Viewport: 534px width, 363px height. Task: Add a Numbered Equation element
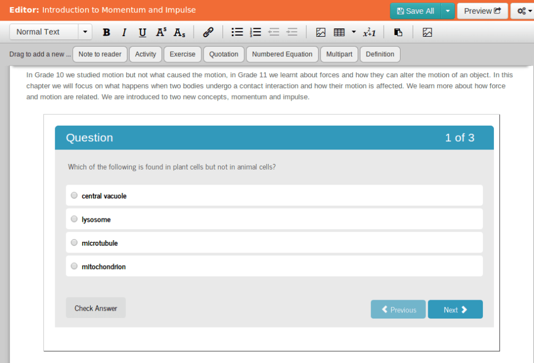coord(282,54)
